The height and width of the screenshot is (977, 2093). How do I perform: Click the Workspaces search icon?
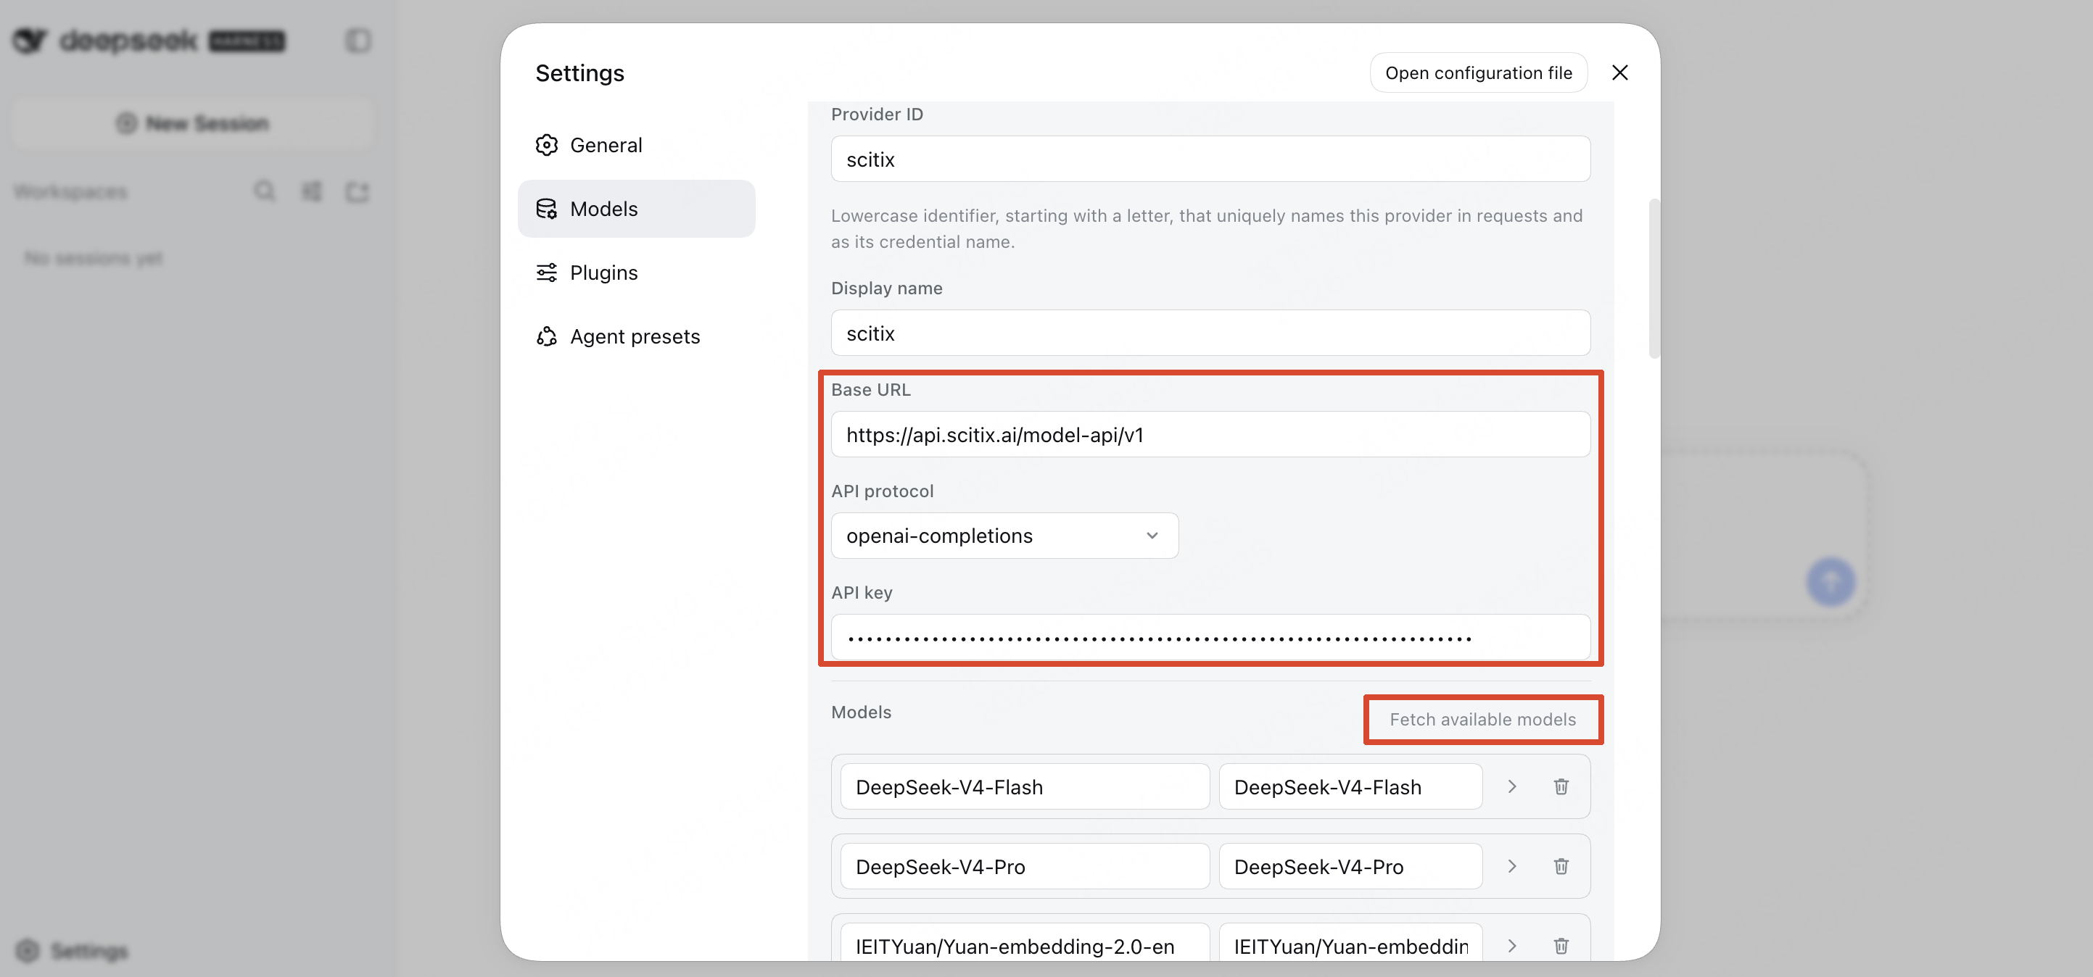point(264,191)
